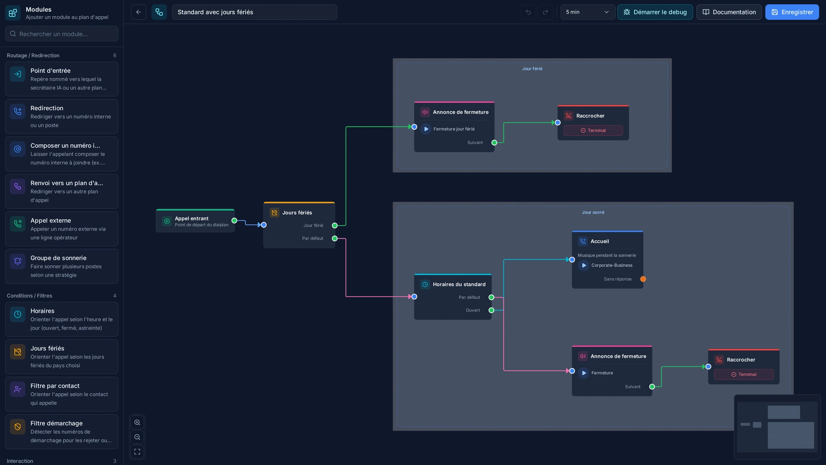This screenshot has height=465, width=826.
Task: Click the dial plan flow icon next to the title
Action: [159, 12]
